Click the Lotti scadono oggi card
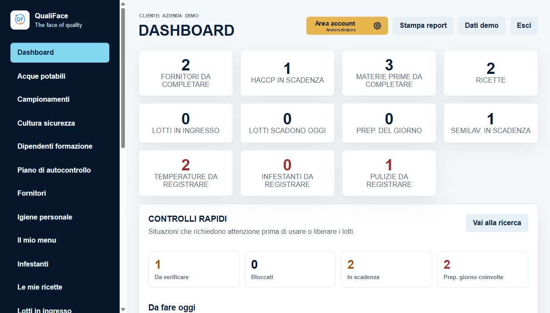 (x=288, y=123)
